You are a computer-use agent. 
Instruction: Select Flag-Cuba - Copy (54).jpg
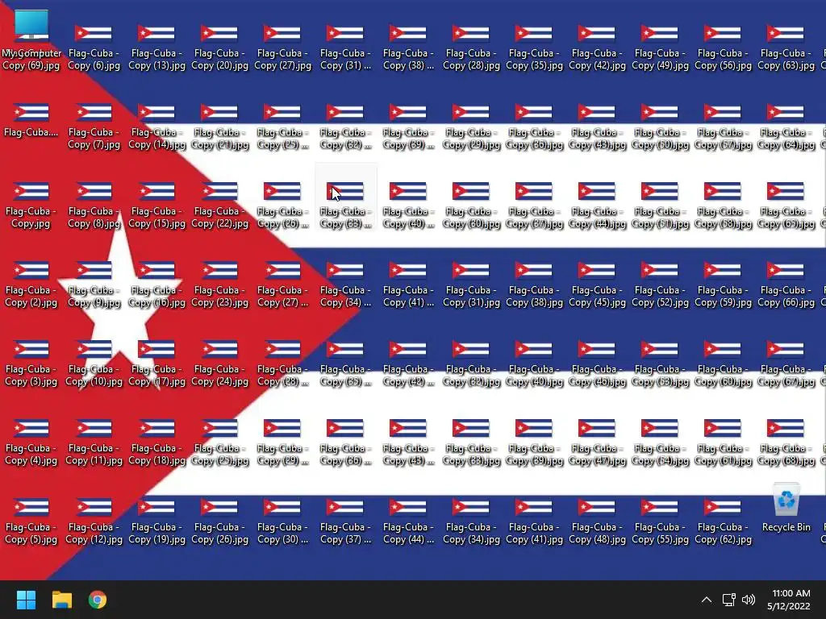tap(660, 442)
